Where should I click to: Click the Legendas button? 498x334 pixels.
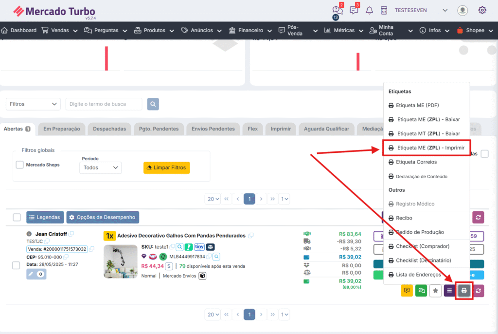(x=45, y=217)
